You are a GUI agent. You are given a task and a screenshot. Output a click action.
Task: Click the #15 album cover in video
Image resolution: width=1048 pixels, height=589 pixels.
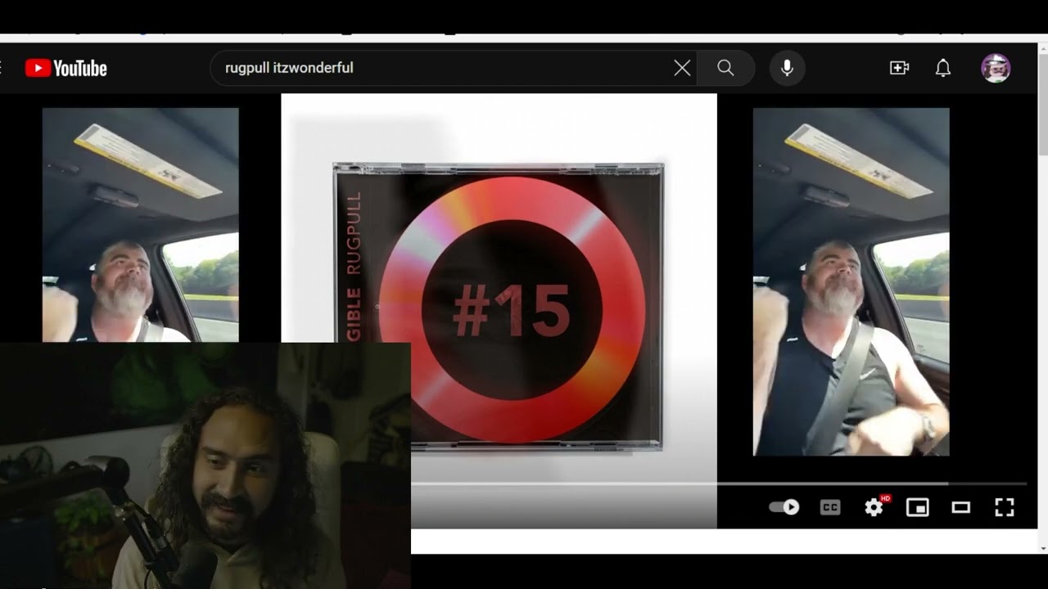coord(499,307)
